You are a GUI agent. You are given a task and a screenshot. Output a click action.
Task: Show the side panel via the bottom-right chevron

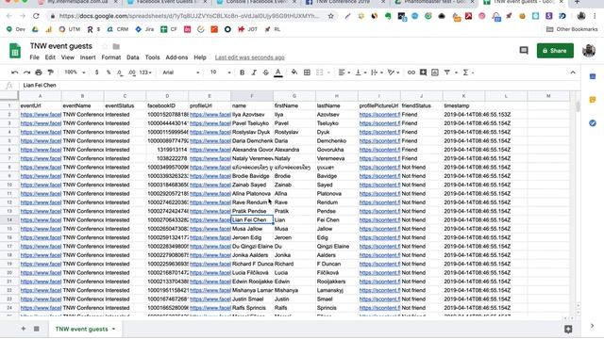pyautogui.click(x=592, y=326)
